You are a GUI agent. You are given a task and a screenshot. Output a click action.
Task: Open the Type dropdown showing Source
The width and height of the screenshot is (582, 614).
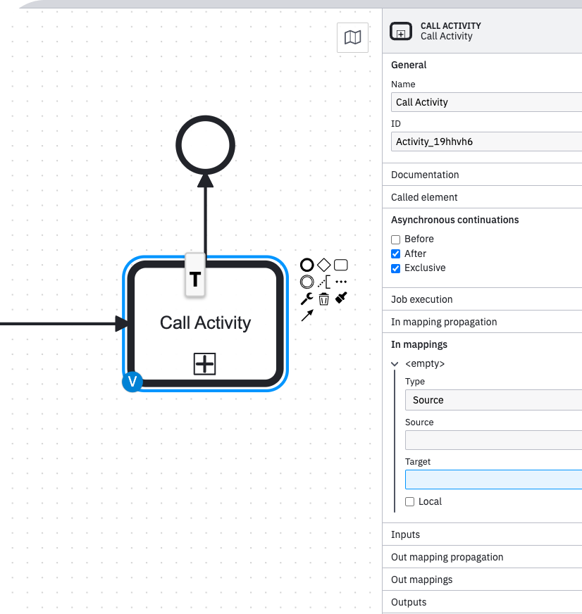coord(493,400)
